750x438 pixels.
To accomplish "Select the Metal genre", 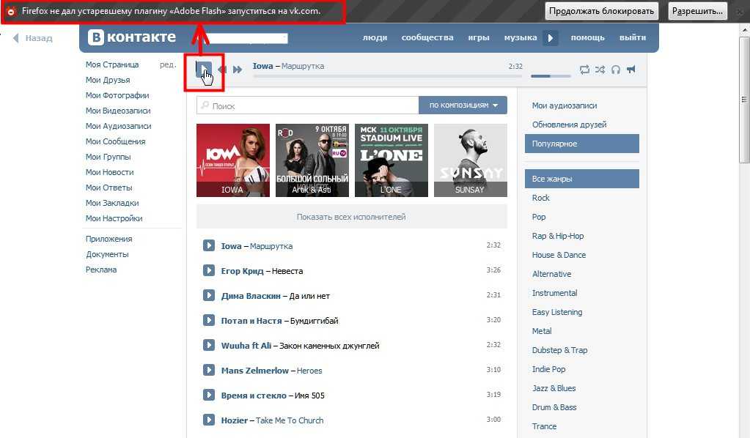I will pos(542,331).
